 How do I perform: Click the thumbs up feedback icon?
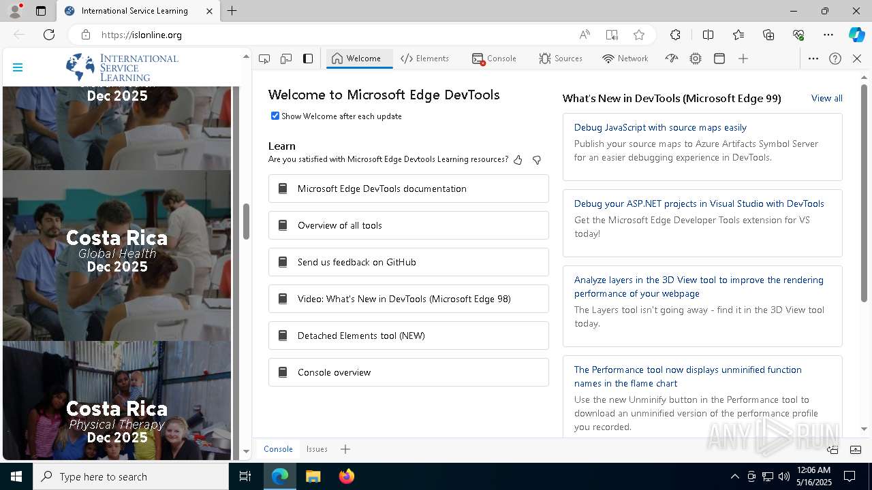point(518,160)
